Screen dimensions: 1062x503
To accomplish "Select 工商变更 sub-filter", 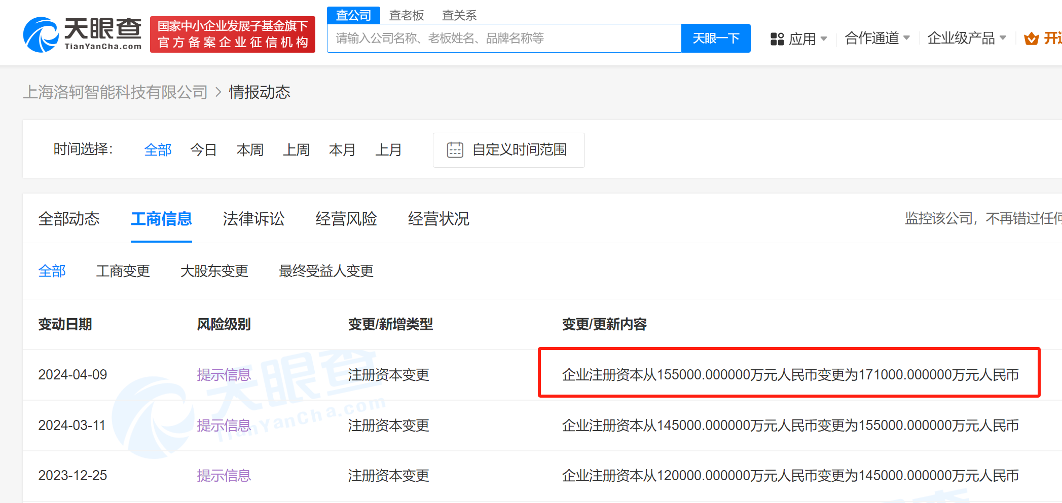I will [123, 271].
